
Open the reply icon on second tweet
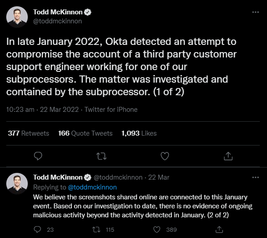tap(37, 229)
